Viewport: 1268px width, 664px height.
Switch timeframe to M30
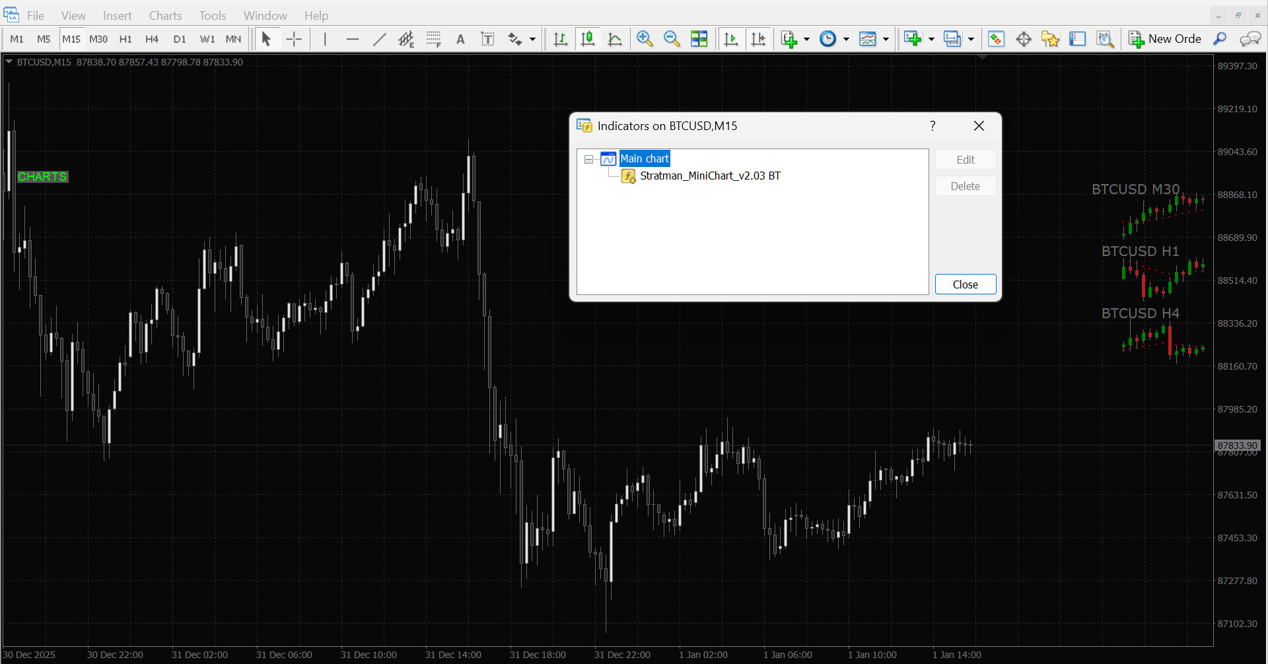(x=98, y=39)
